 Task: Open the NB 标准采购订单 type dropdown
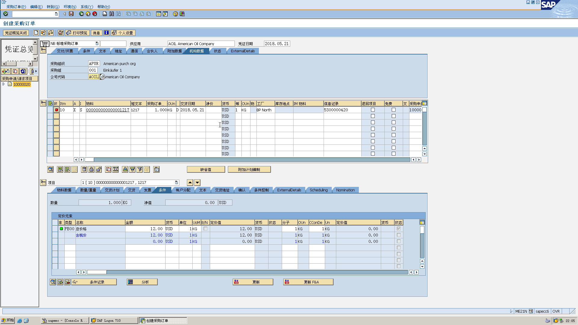[x=97, y=44]
